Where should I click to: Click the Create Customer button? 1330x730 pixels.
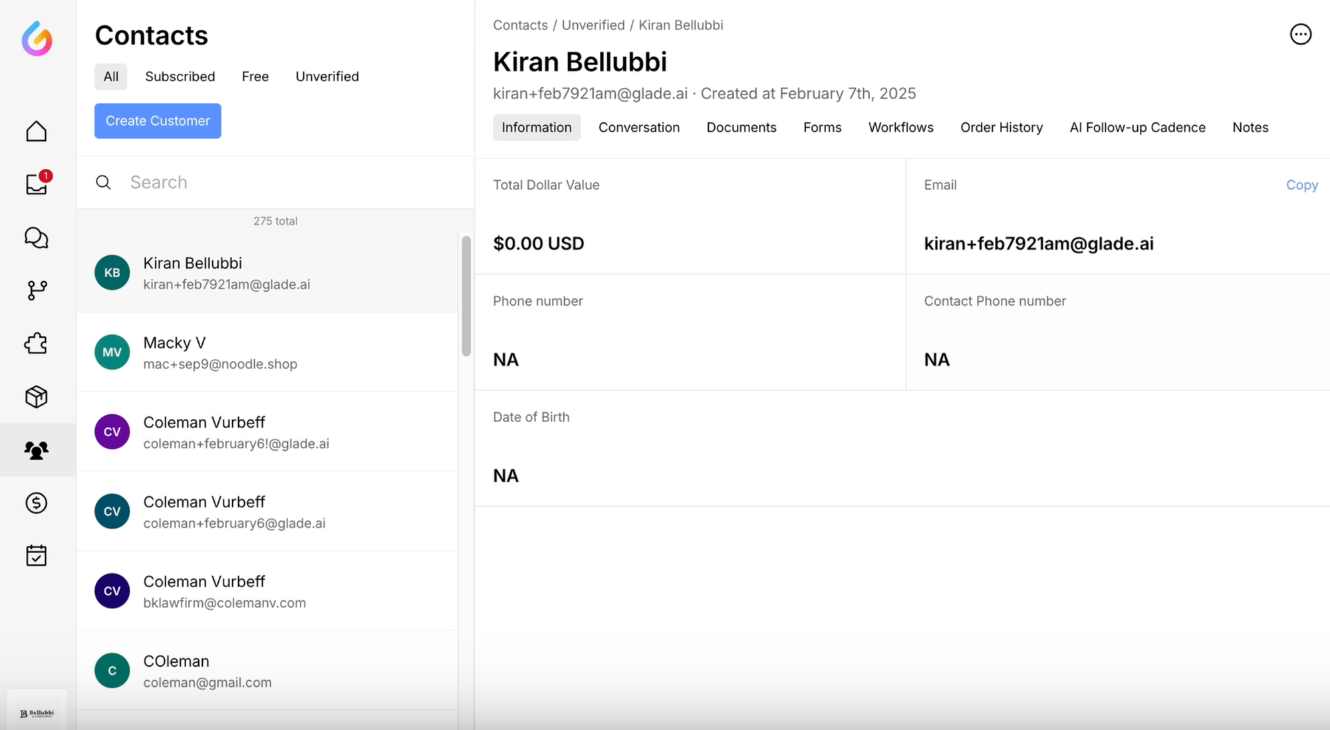pos(158,121)
